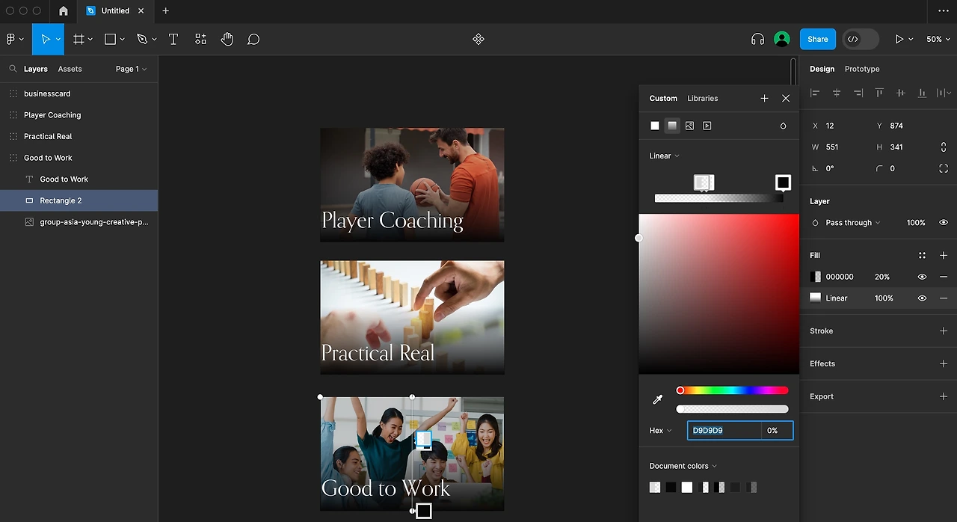Select the black gradient stop
This screenshot has width=957, height=522.
pyautogui.click(x=783, y=182)
